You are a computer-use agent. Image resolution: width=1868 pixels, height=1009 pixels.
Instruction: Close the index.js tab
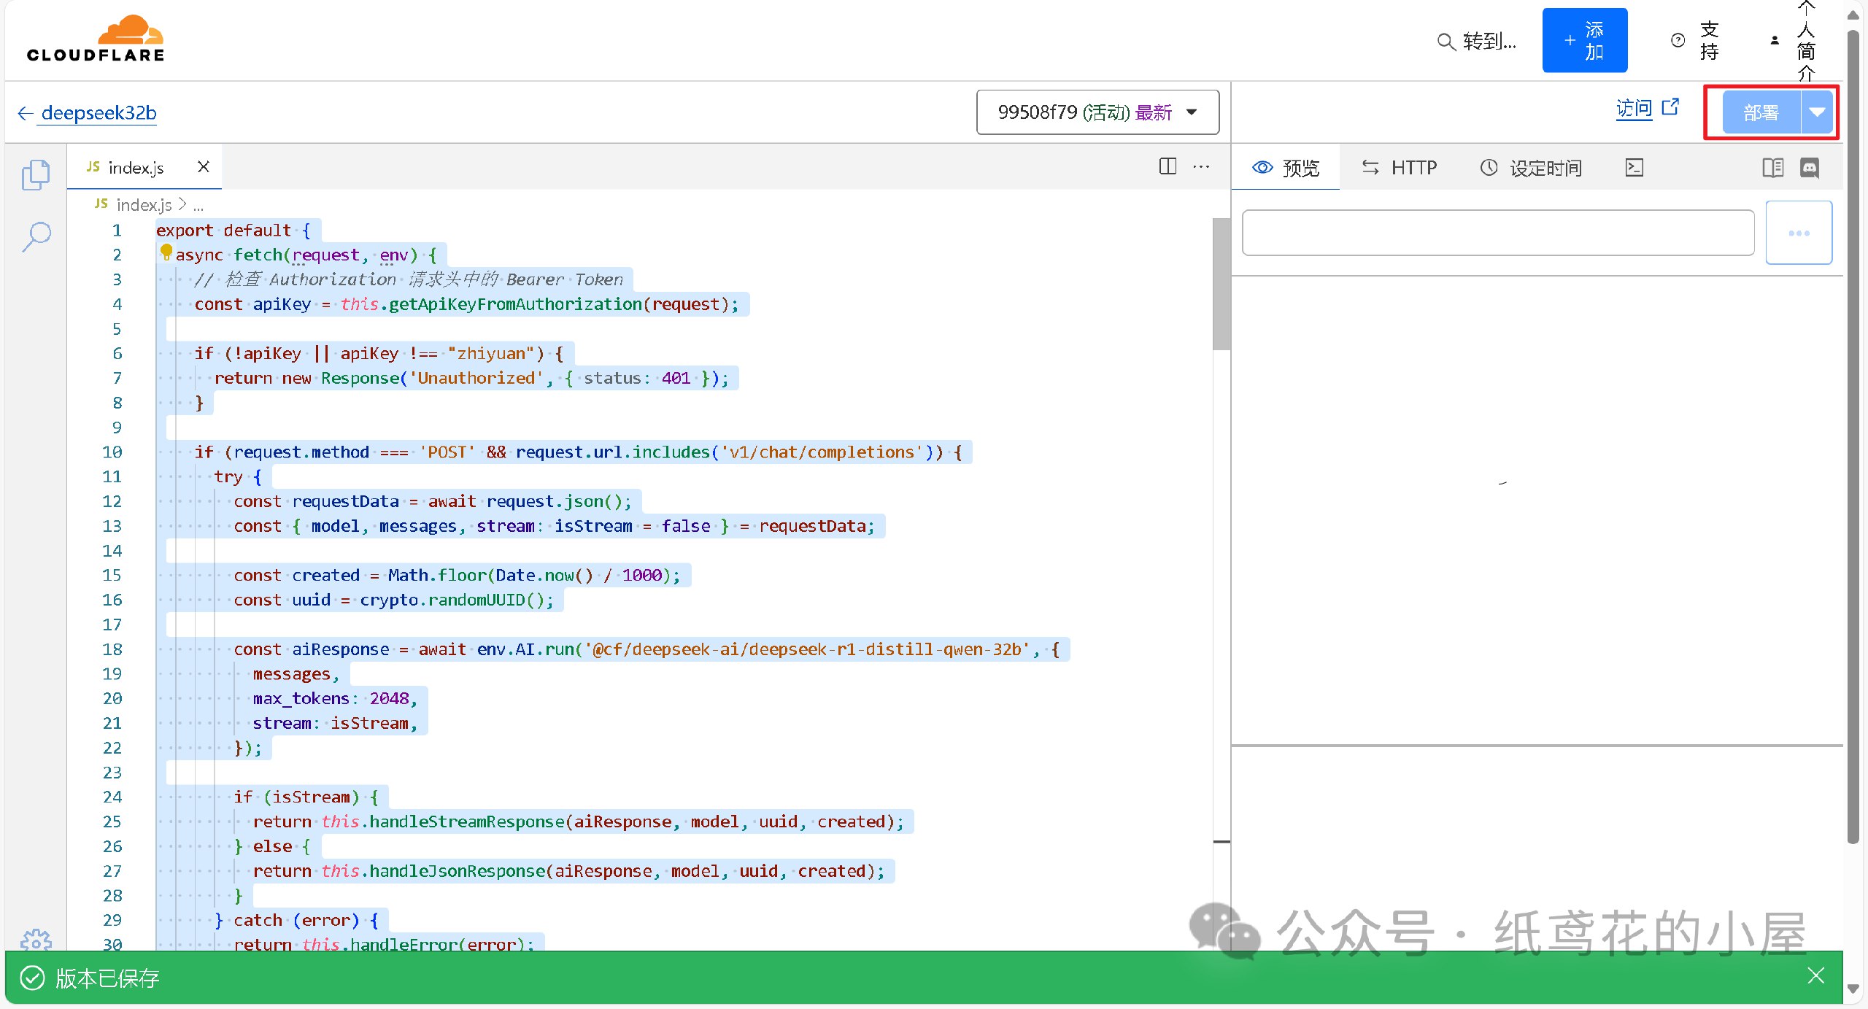click(x=204, y=166)
